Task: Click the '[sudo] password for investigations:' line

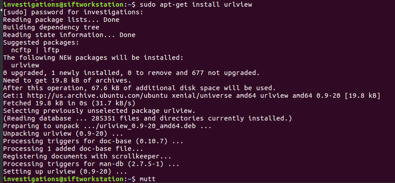Action: [x=73, y=12]
